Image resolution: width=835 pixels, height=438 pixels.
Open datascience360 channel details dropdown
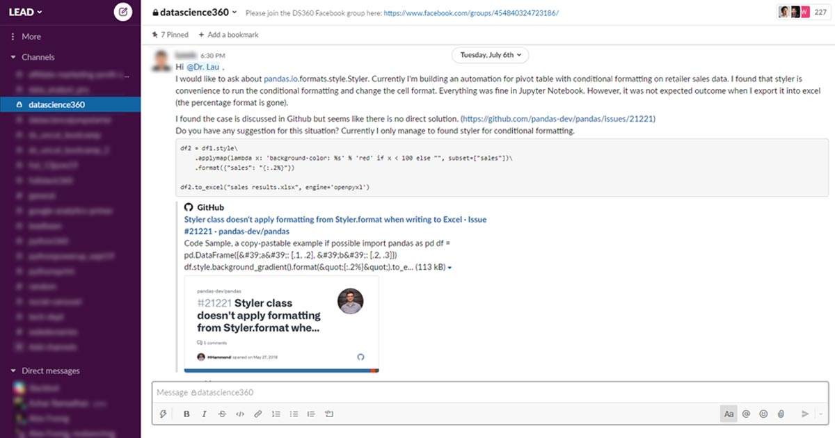pyautogui.click(x=234, y=13)
